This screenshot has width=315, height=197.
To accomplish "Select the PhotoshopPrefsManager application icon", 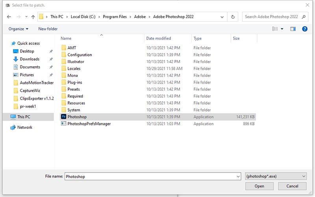I will pyautogui.click(x=64, y=124).
